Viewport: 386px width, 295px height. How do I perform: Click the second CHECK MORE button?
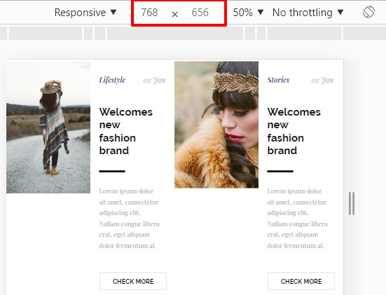301,281
